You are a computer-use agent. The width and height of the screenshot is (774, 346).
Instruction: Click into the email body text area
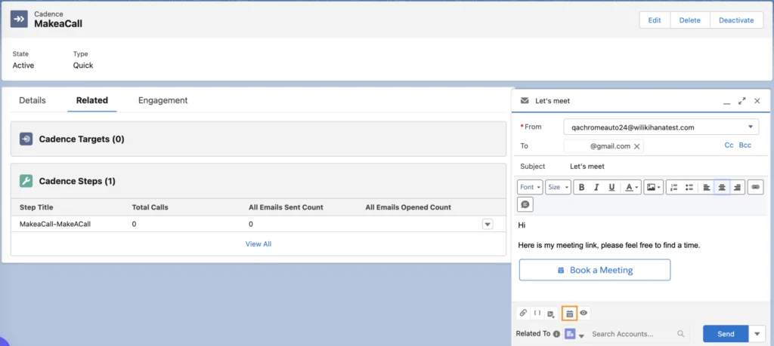pos(641,257)
